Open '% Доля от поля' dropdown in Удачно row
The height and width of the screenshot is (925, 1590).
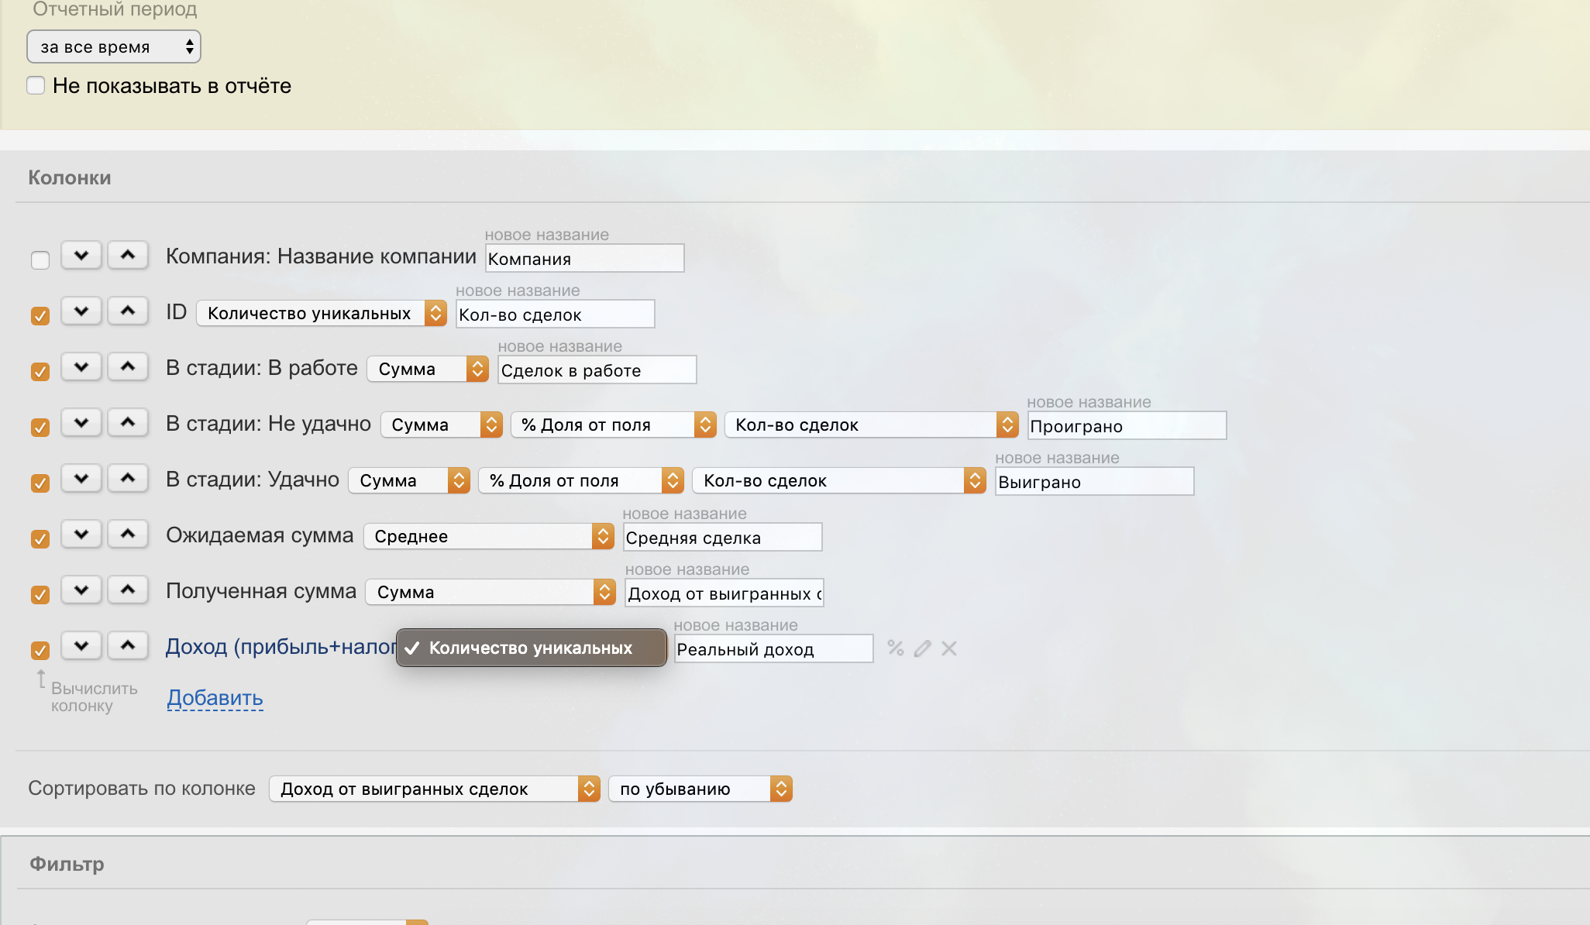581,480
